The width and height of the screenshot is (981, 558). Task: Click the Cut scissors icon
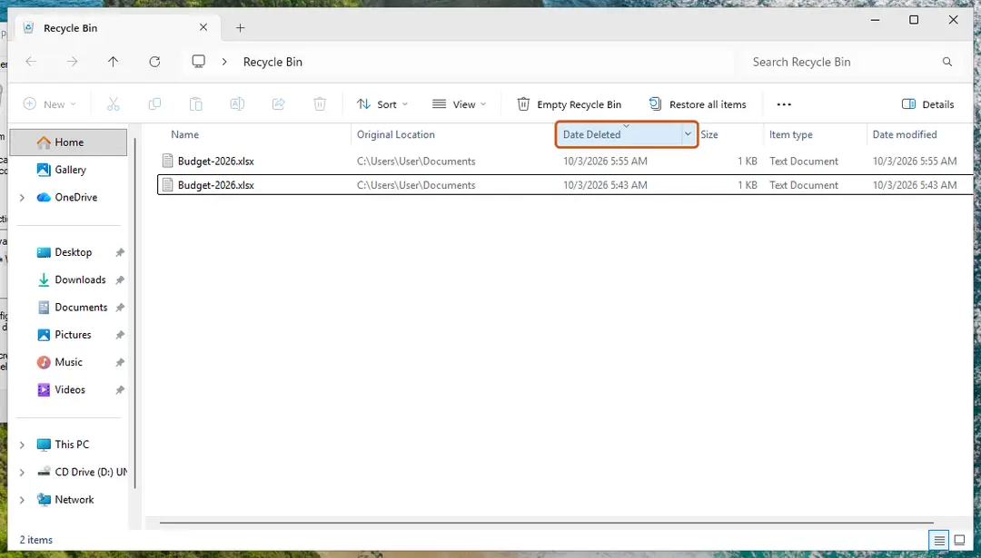click(x=114, y=104)
